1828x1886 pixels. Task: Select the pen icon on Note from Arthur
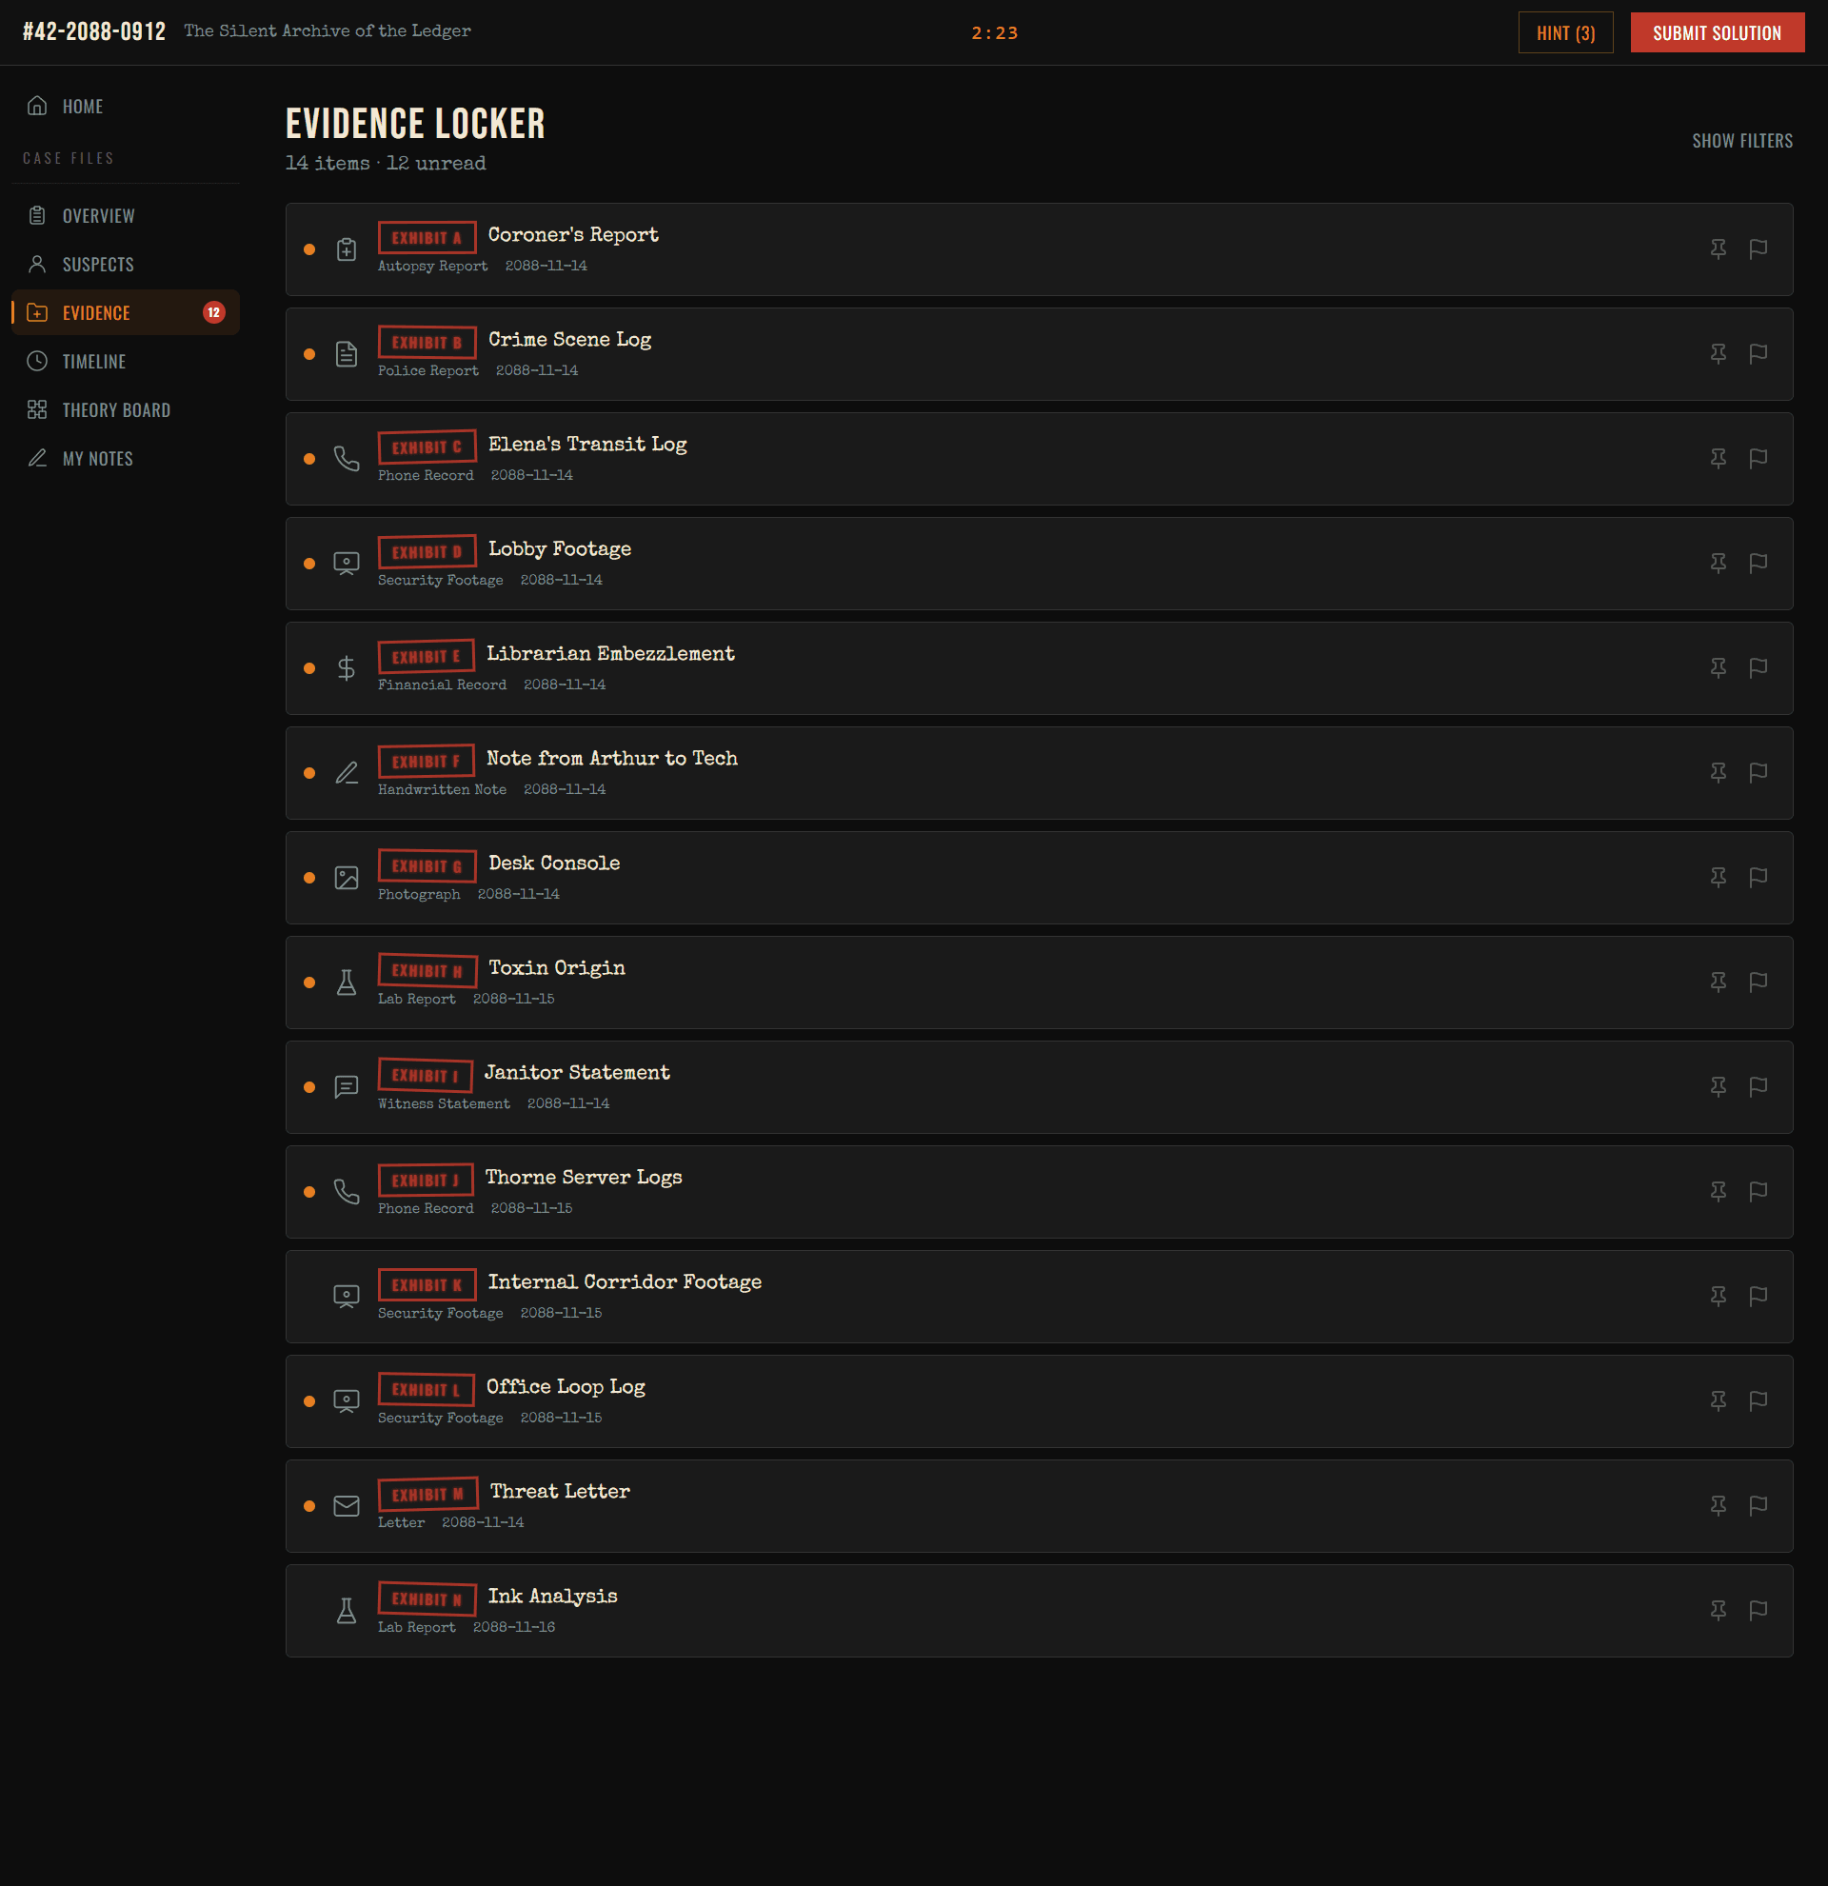pos(347,773)
